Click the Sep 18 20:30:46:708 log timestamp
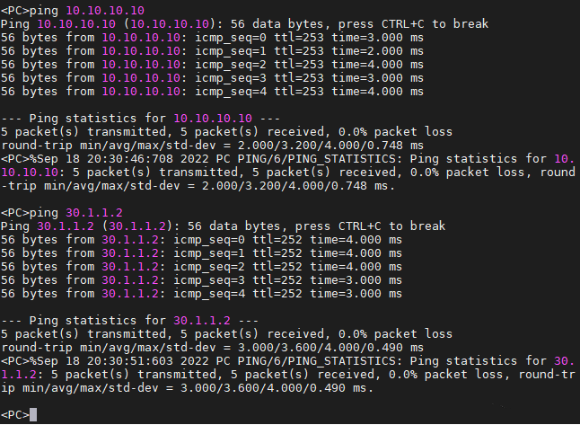 (105, 159)
